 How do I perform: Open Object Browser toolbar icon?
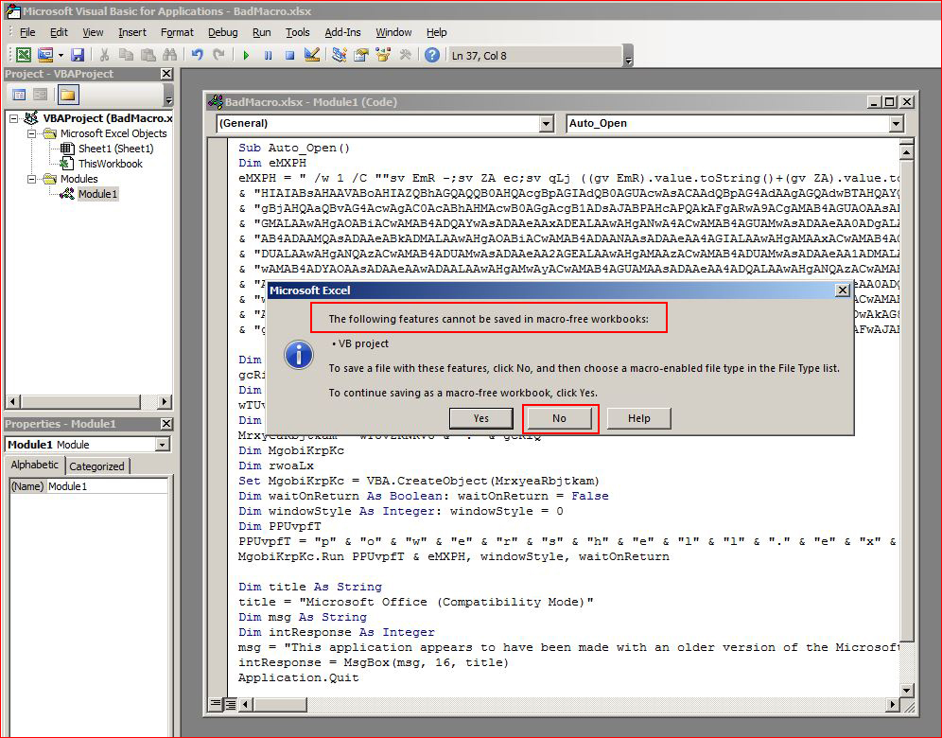pyautogui.click(x=383, y=55)
